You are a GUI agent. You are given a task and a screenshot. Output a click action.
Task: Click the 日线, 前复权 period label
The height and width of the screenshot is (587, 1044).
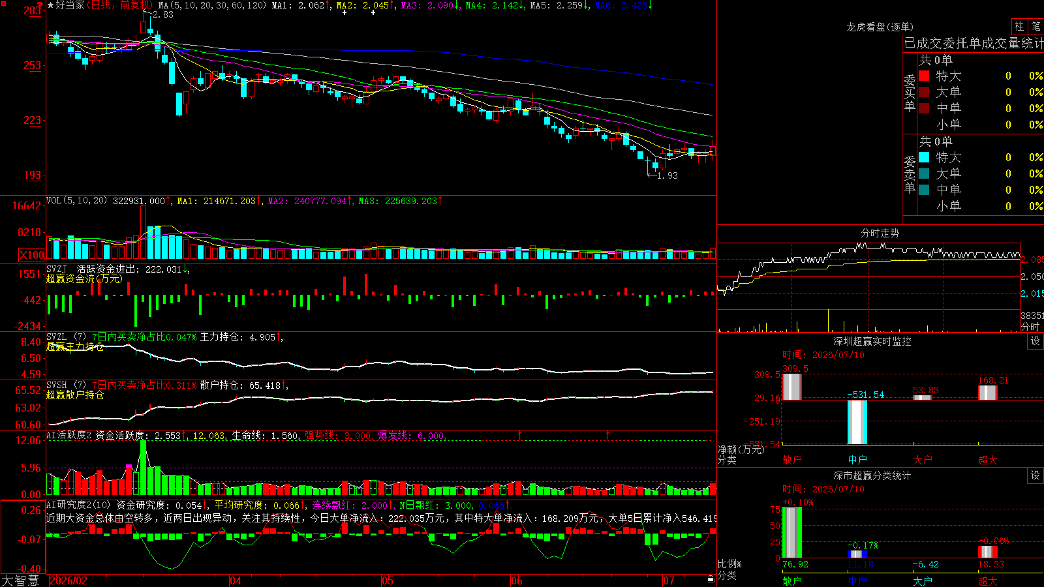[x=120, y=5]
